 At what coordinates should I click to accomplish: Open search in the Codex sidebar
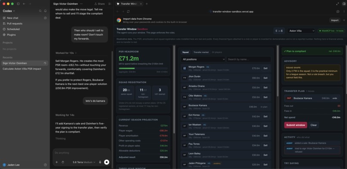(40, 11)
